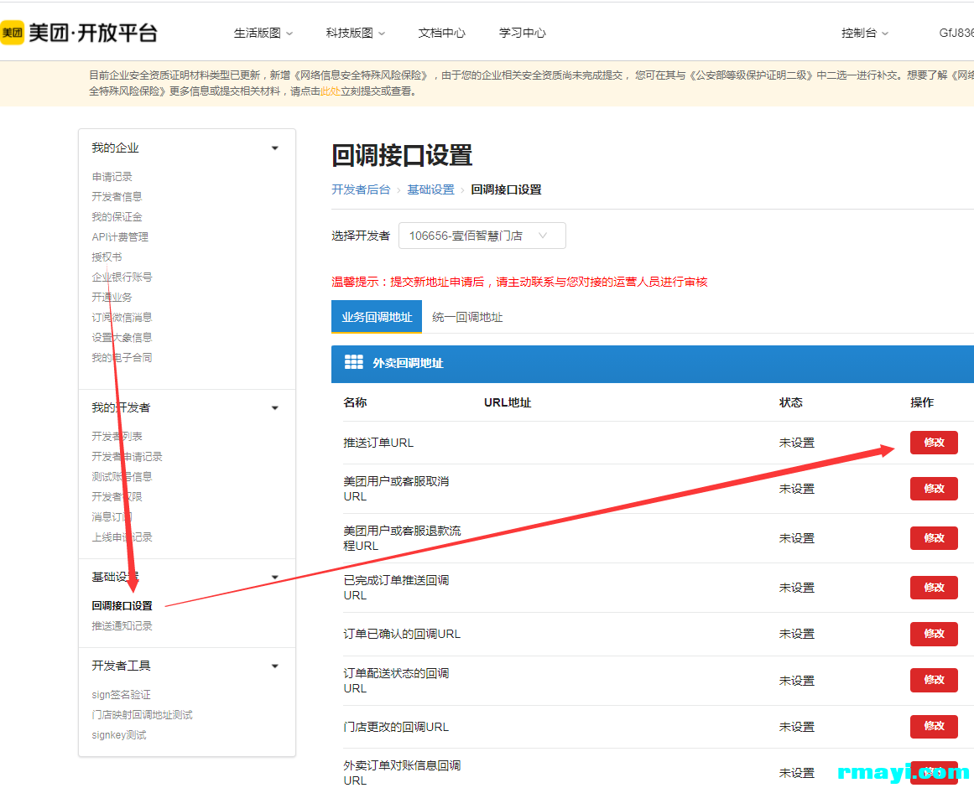This screenshot has height=788, width=974.
Task: Open the 文档中心 menu item
Action: click(x=441, y=33)
